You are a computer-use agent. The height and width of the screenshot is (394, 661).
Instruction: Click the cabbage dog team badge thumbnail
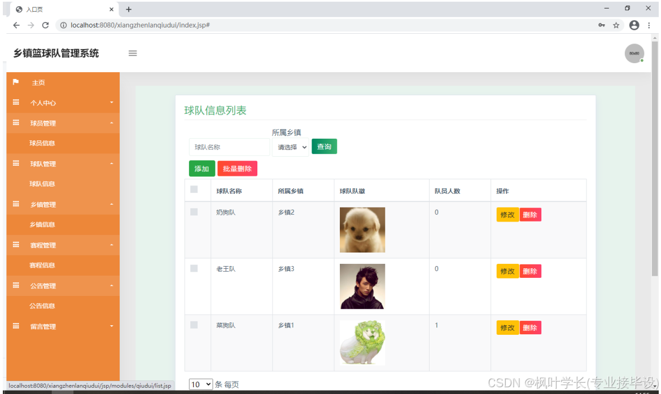[x=362, y=343]
